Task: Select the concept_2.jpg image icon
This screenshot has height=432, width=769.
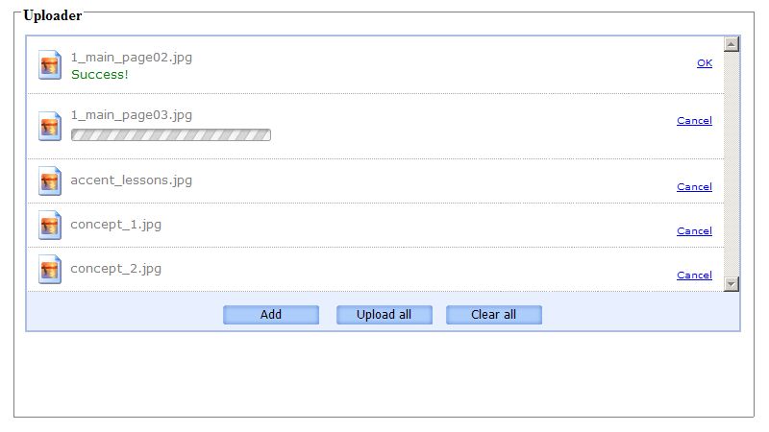Action: (x=50, y=269)
